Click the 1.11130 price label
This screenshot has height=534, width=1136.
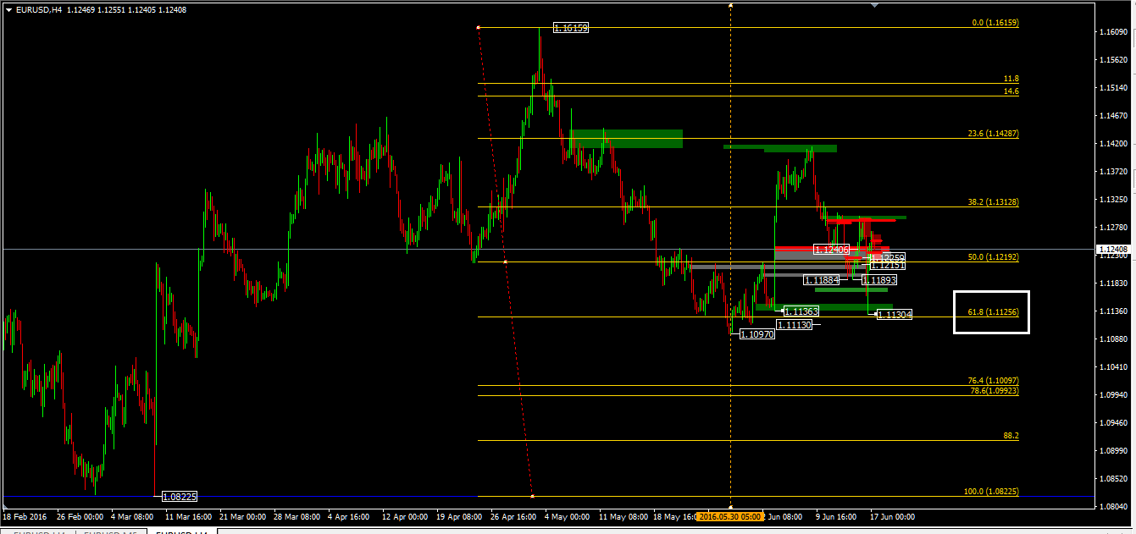tap(794, 325)
